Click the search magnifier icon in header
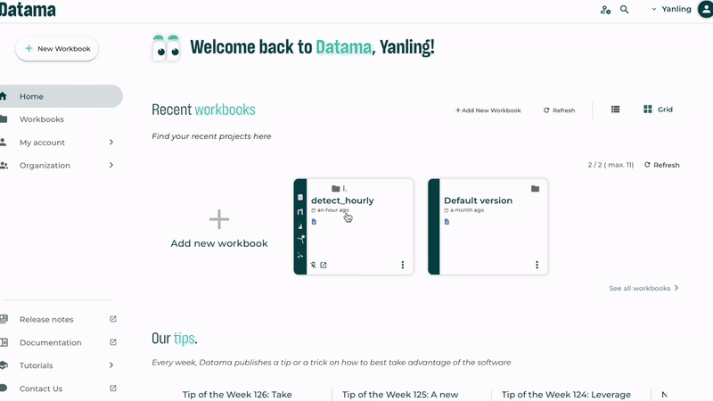The image size is (713, 401). (x=625, y=9)
